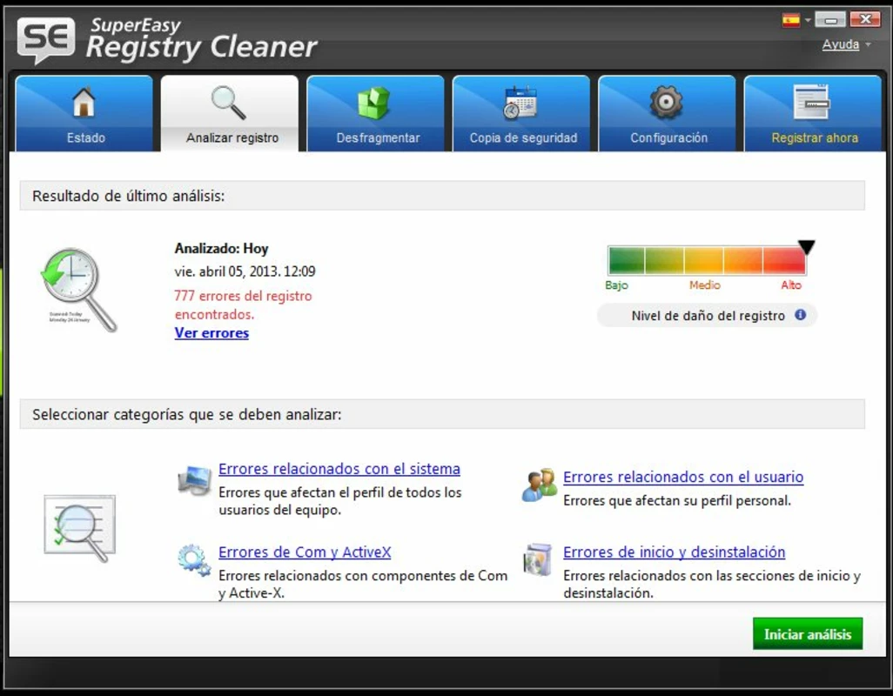Click the green cubes Desfragmentar icon
Screen dimensions: 893x696
click(373, 103)
